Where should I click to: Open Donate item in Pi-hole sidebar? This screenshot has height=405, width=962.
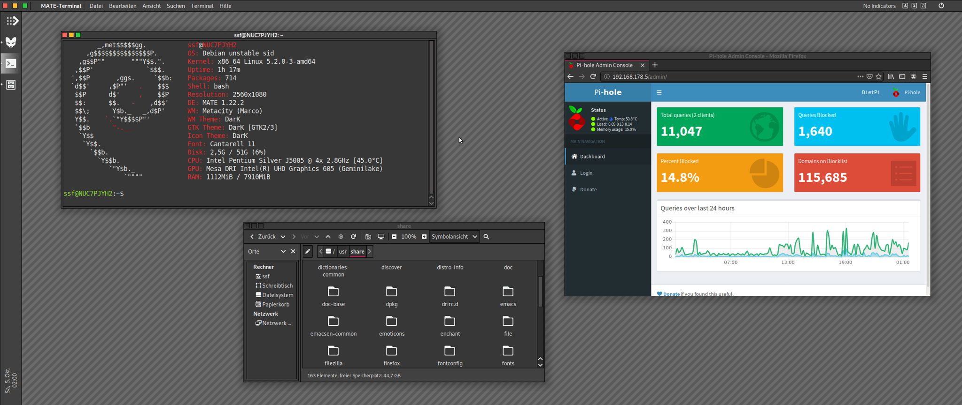tap(608, 189)
